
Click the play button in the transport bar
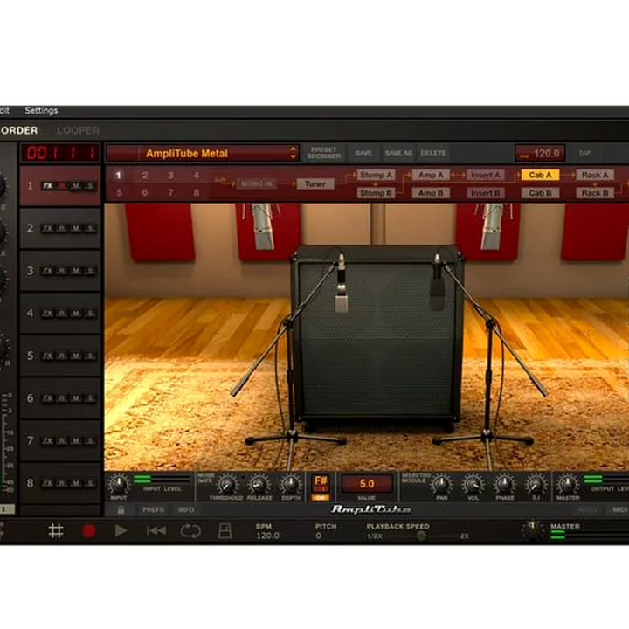121,531
